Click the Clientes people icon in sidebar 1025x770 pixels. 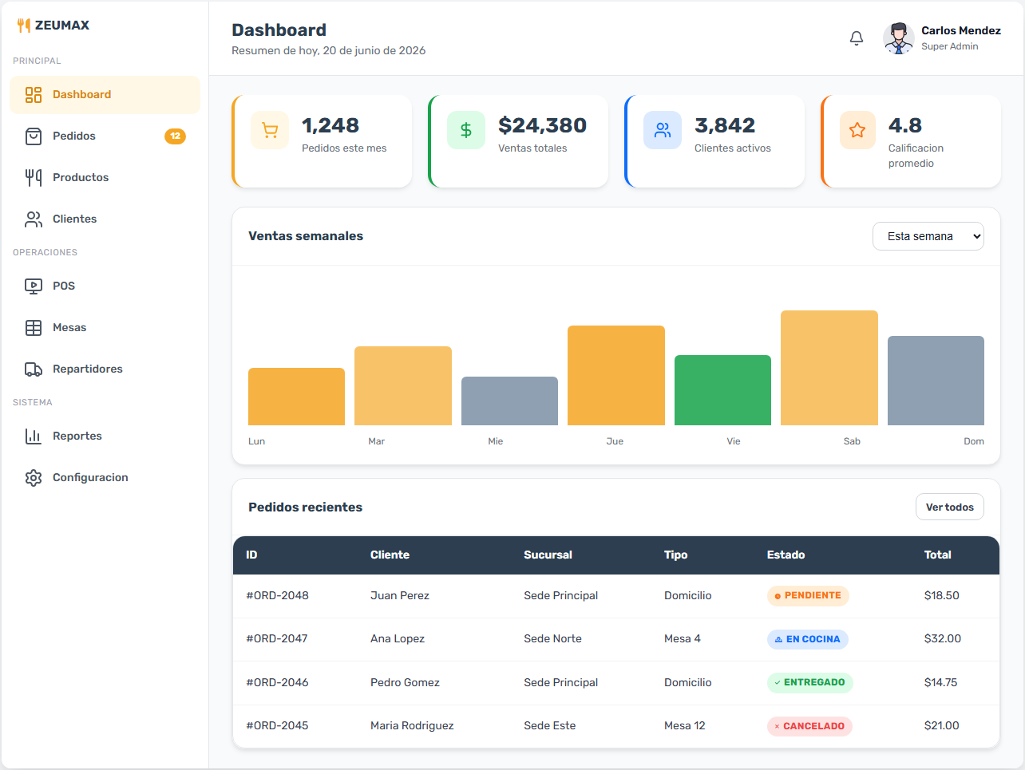[x=34, y=219]
